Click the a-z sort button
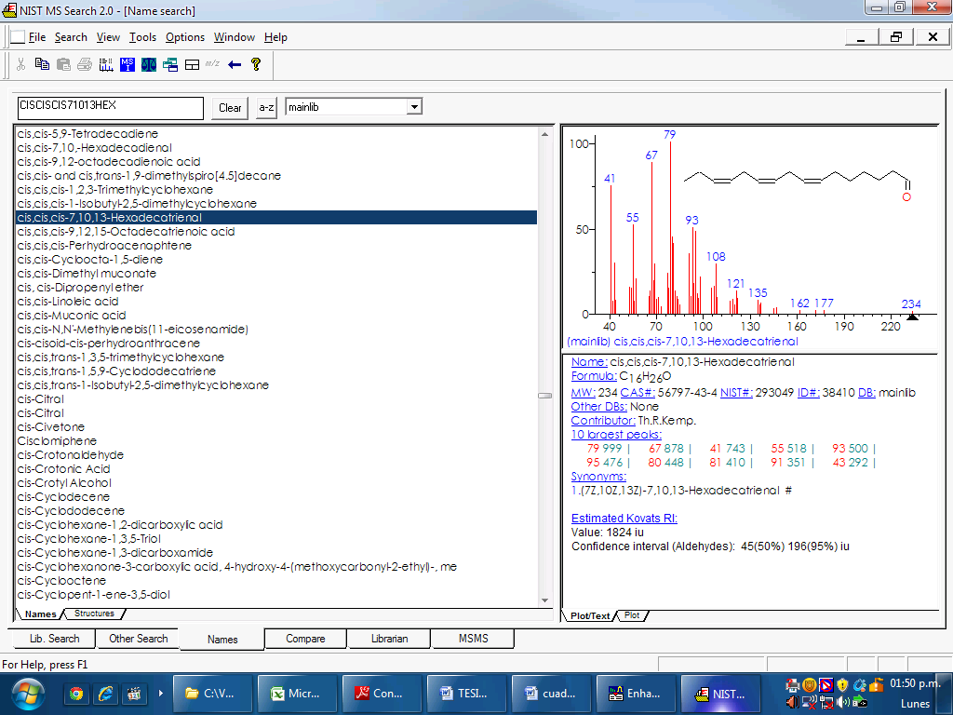The image size is (953, 715). coord(266,108)
